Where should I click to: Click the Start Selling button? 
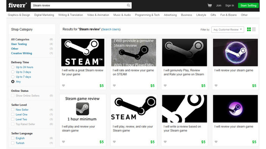(249, 6)
